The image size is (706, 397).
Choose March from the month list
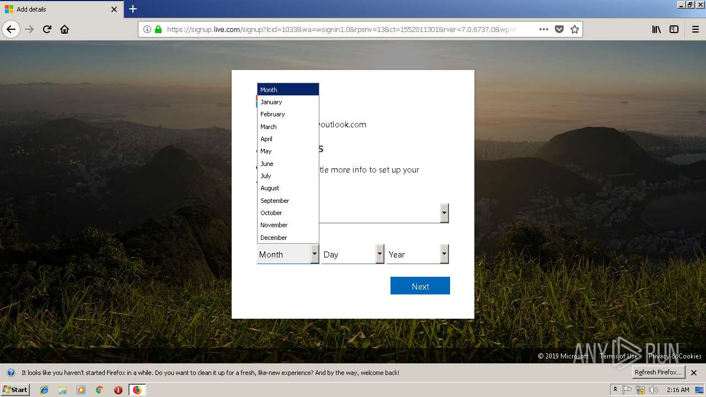coord(288,126)
